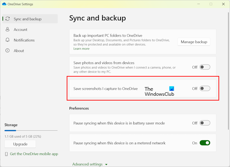Open the Learn more link

pyautogui.click(x=81, y=49)
